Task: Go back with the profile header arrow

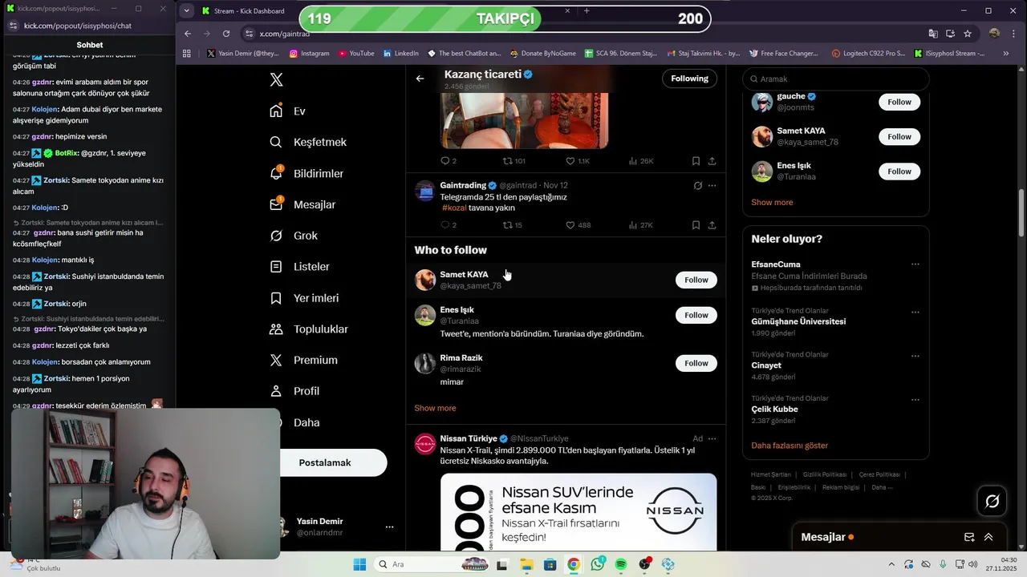Action: coord(420,79)
